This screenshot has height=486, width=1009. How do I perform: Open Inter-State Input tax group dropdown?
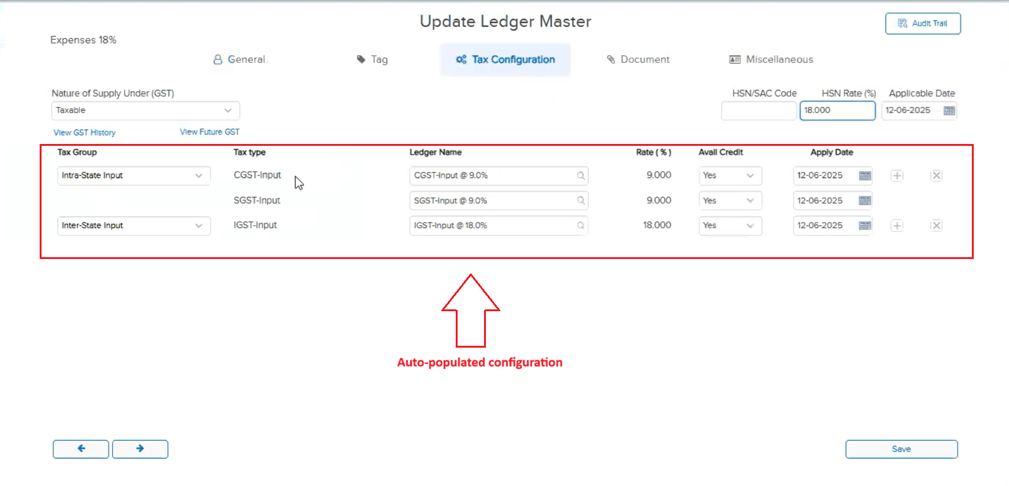pyautogui.click(x=198, y=226)
